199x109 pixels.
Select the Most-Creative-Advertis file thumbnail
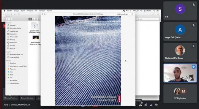(x=35, y=37)
